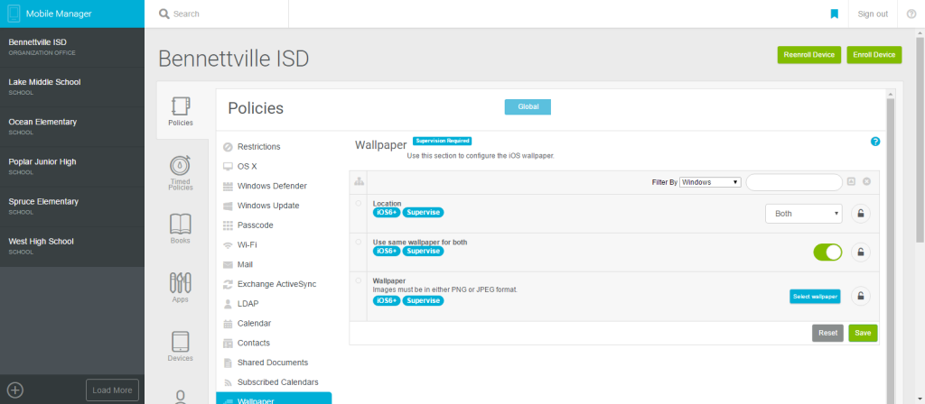Image resolution: width=925 pixels, height=404 pixels.
Task: Click the Mobile Manager device icon
Action: click(x=13, y=14)
